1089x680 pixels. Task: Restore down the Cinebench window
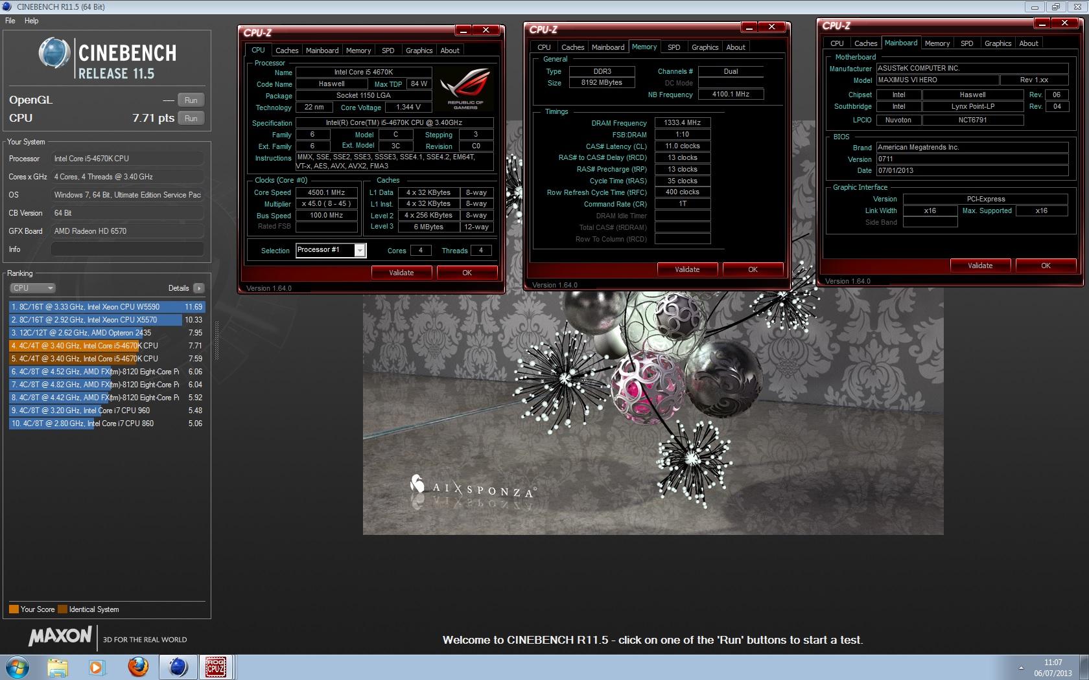(1056, 7)
